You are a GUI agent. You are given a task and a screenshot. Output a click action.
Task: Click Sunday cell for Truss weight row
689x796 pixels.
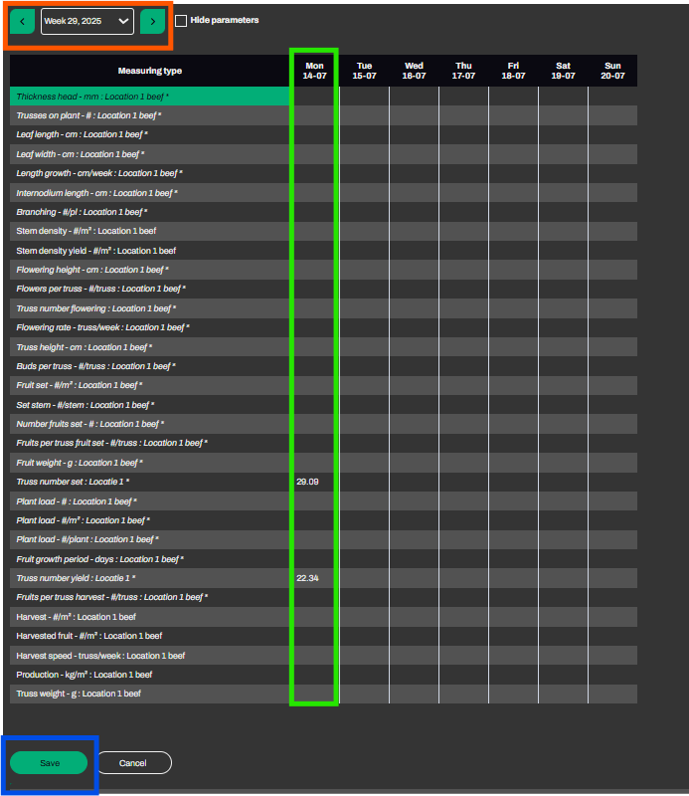(612, 694)
